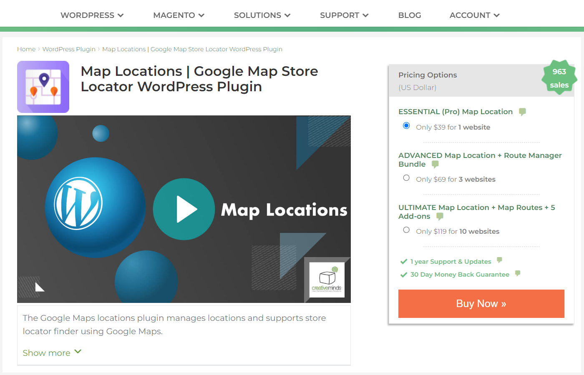The width and height of the screenshot is (584, 375).
Task: Click the 1 year Support & Updates text
Action: 451,262
